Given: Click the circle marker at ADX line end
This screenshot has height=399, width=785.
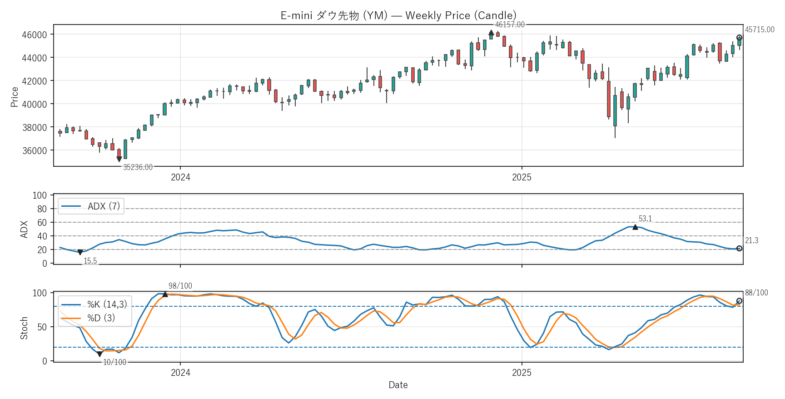Looking at the screenshot, I should (739, 248).
